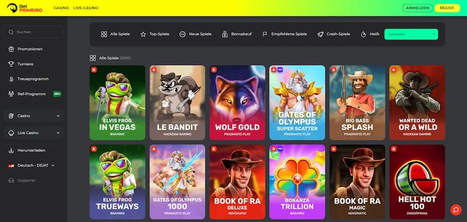Select the Neue Spiele filter tab
Screen dimensions: 467x222
click(x=196, y=34)
